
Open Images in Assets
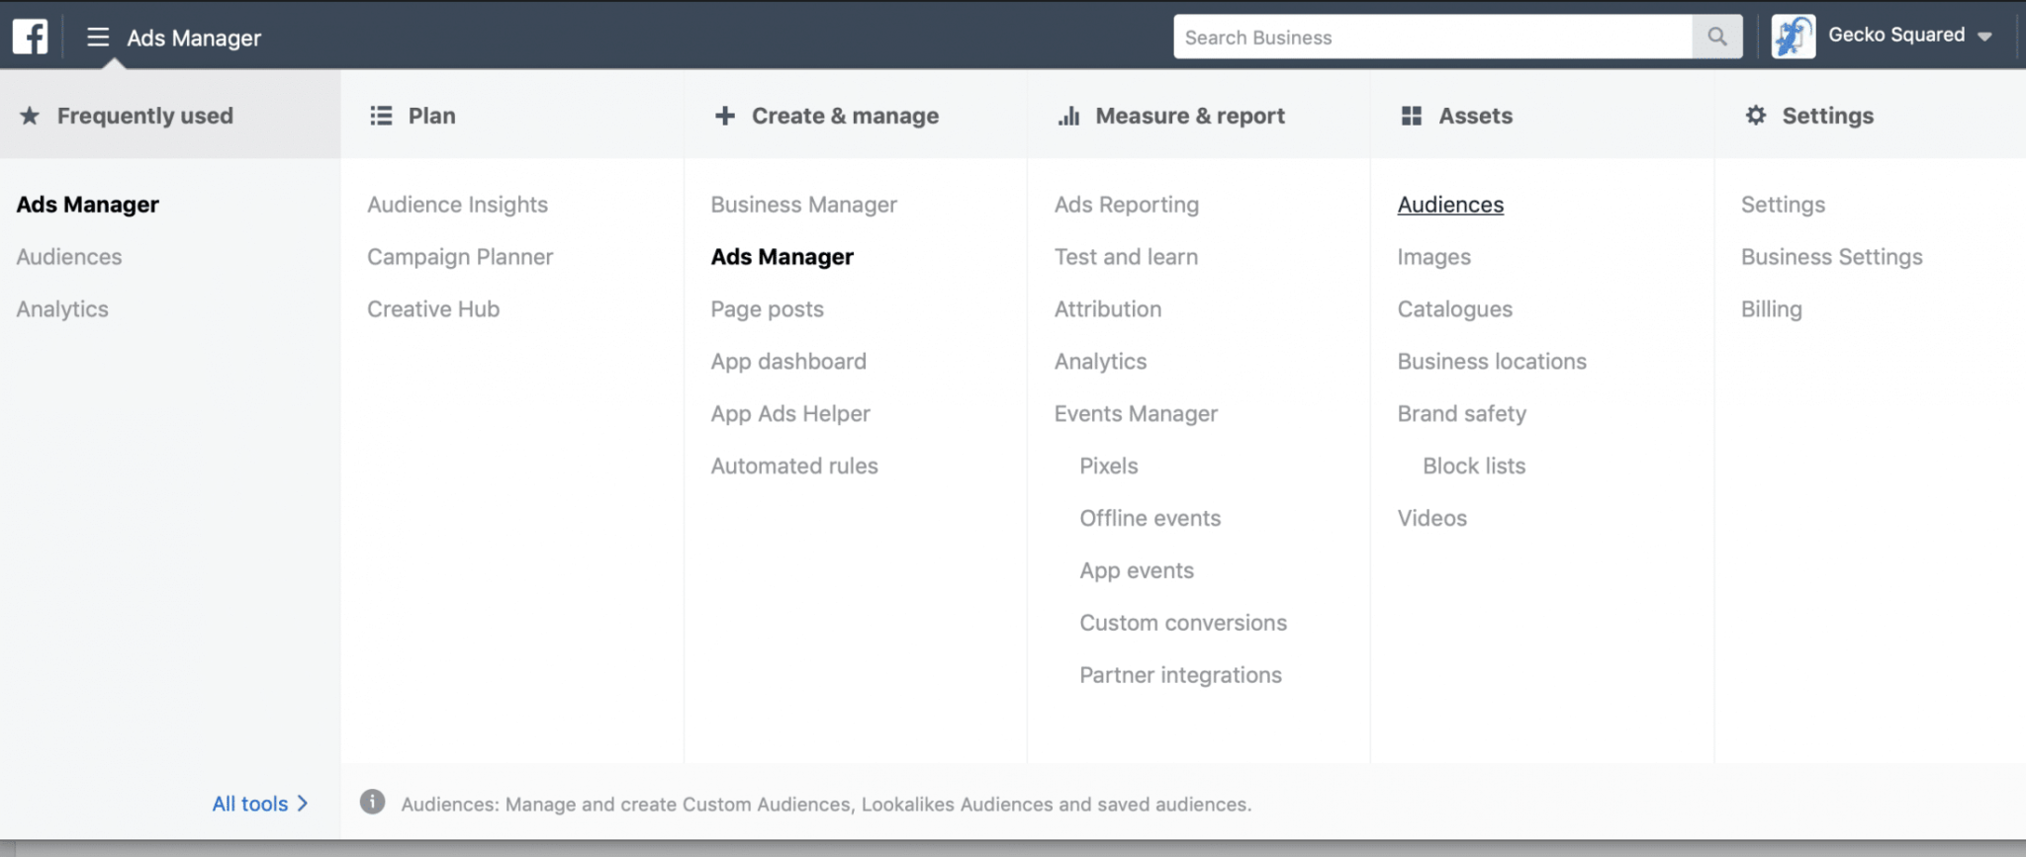click(1433, 257)
